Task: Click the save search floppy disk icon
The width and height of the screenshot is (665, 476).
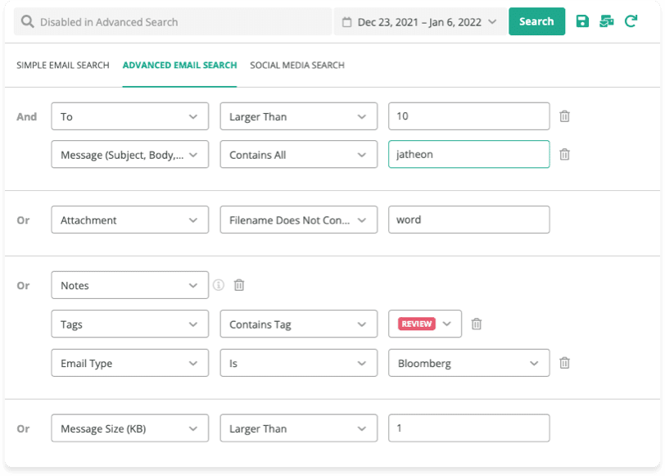Action: [x=582, y=21]
